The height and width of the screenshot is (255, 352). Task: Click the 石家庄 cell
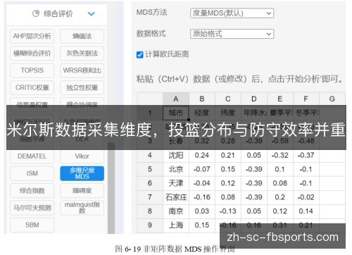tap(176, 197)
